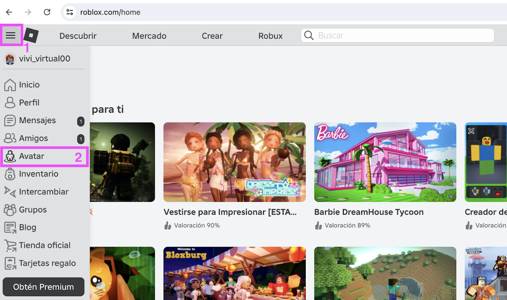Screen dimensions: 507x300
Task: Click the Blog newspaper icon
Action: [x=10, y=228]
